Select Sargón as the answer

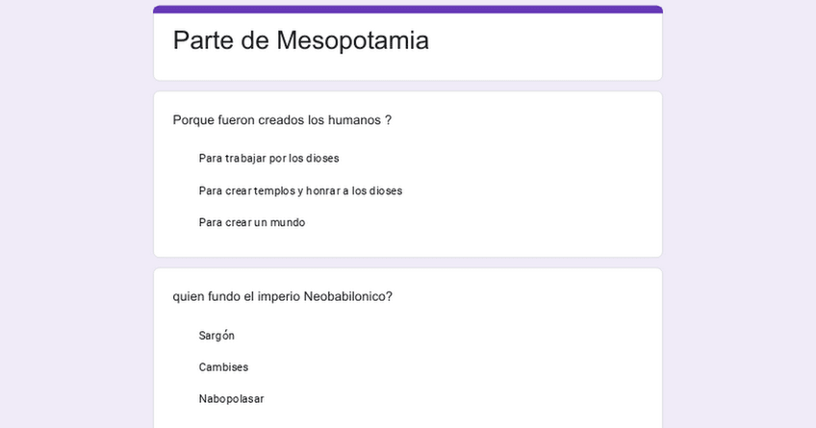coord(217,336)
